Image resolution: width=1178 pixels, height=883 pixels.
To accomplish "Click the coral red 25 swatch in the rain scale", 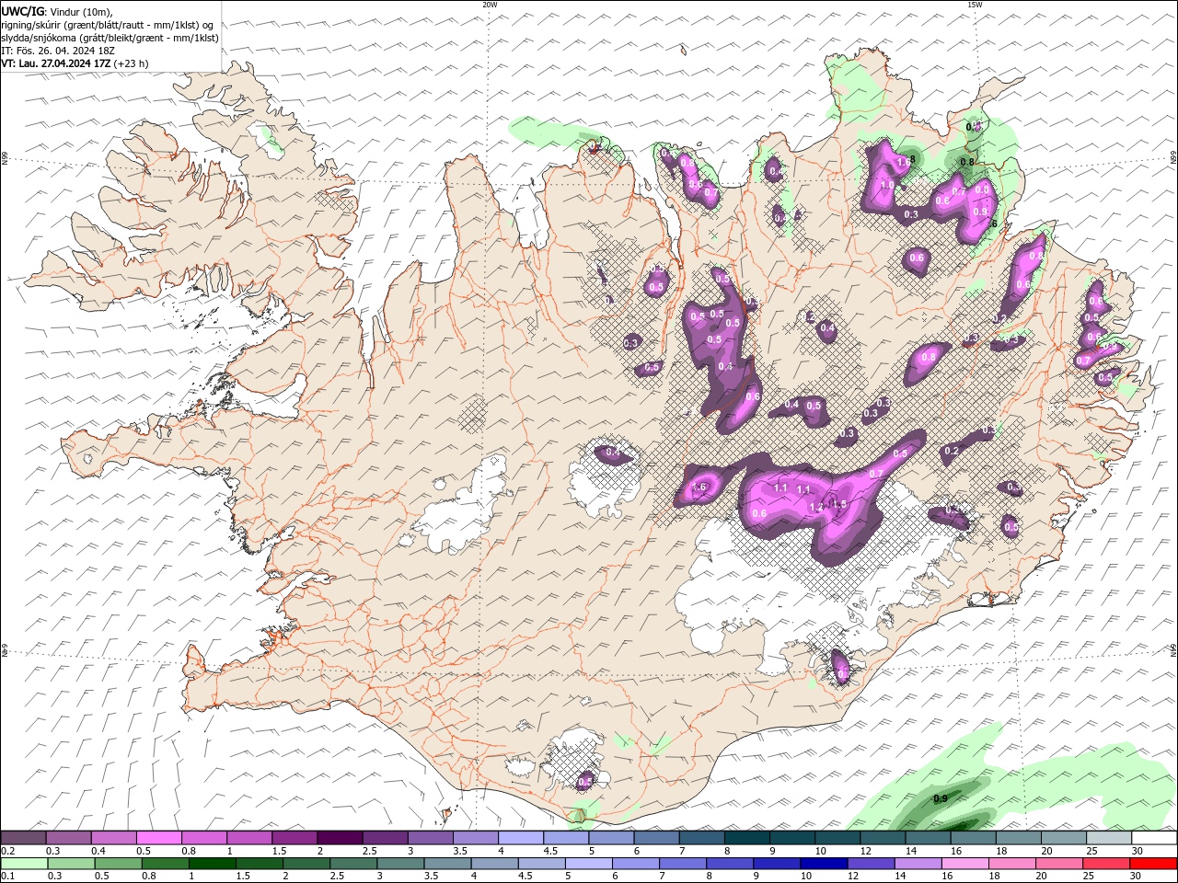I will [1106, 864].
